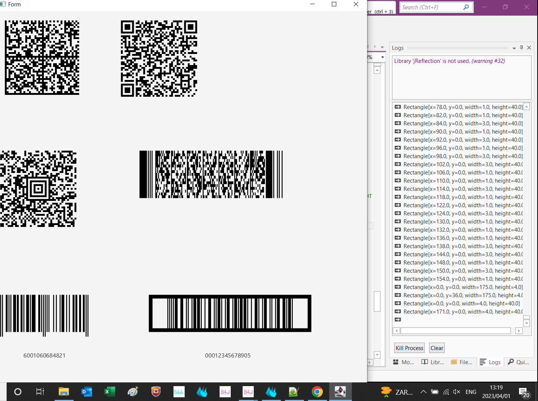This screenshot has height=401, width=538.
Task: Click the down arrow of the log list scrollbar
Action: (526, 323)
